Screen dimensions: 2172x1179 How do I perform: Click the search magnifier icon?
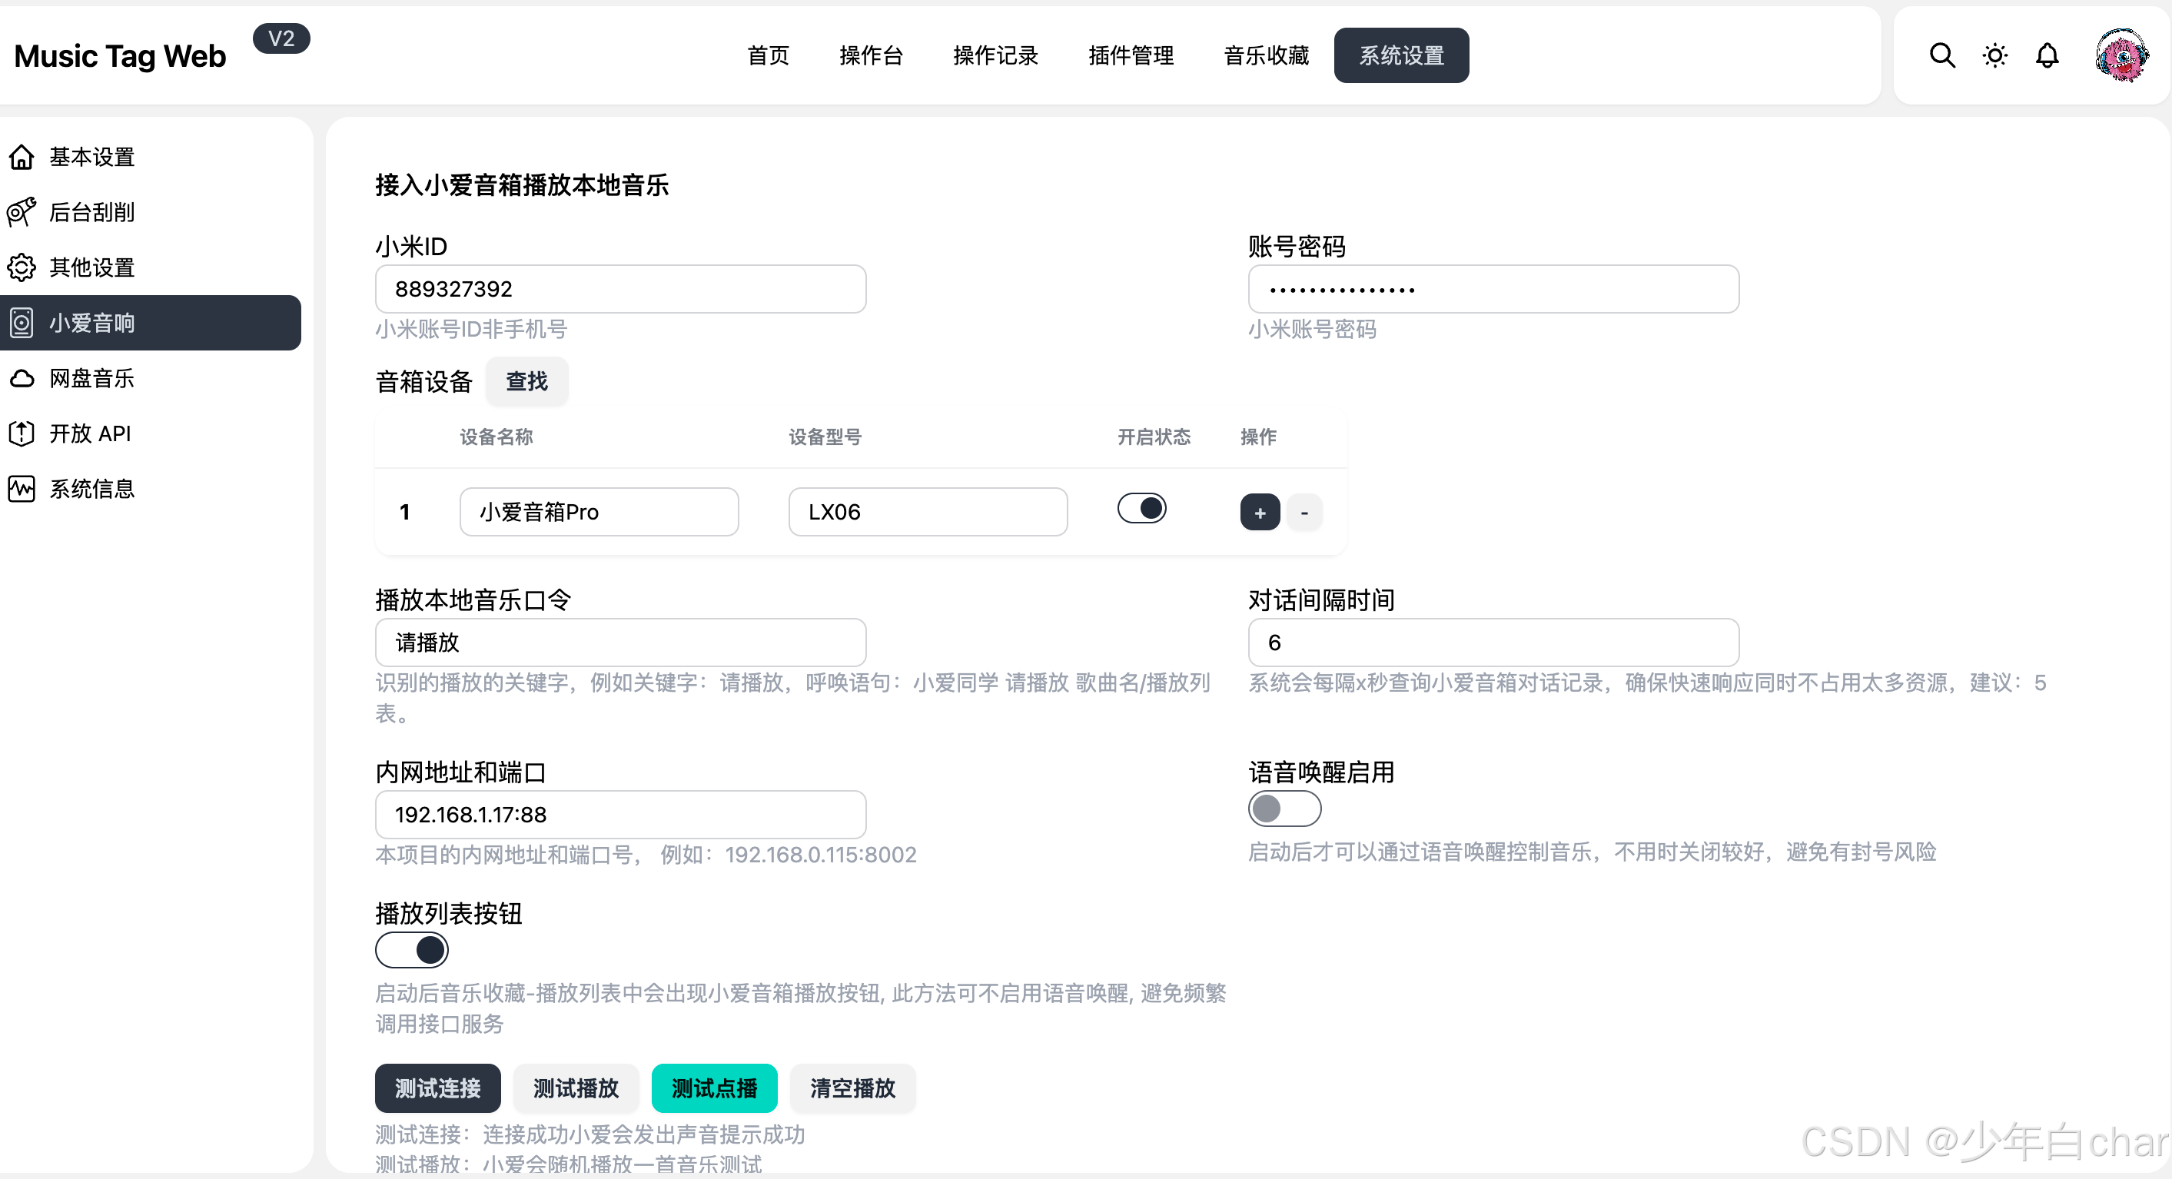click(x=1942, y=55)
